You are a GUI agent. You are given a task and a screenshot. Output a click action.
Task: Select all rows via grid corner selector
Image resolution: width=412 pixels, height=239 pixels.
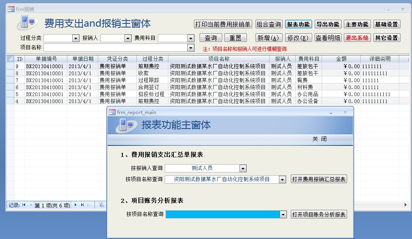(10, 59)
